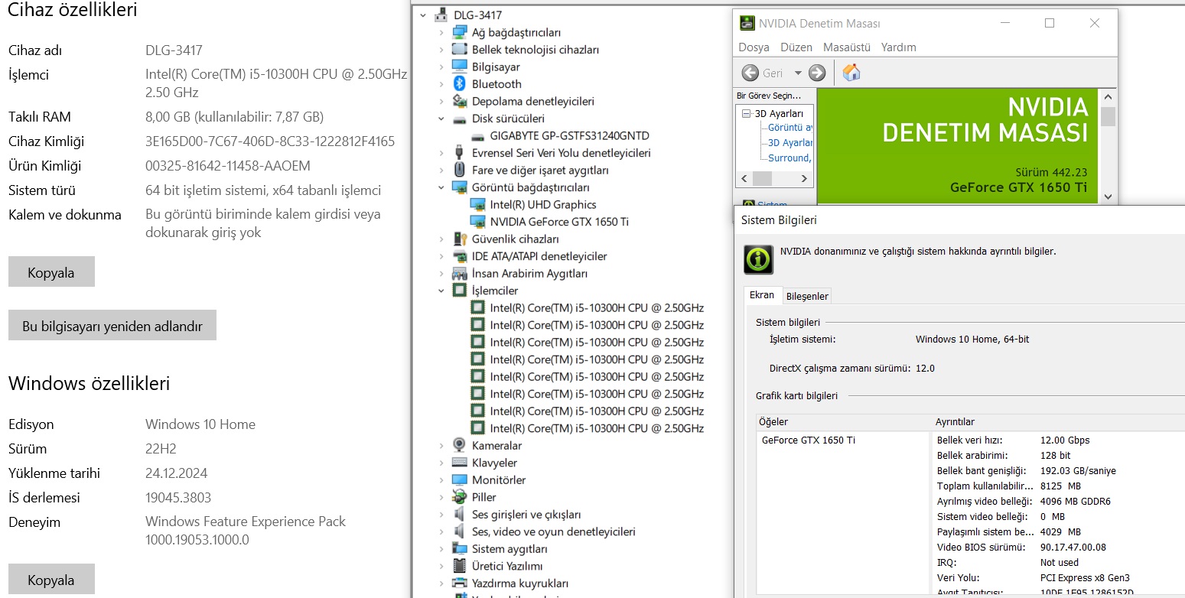This screenshot has width=1185, height=598.
Task: Collapse the Disk sürücüleri node
Action: (x=441, y=119)
